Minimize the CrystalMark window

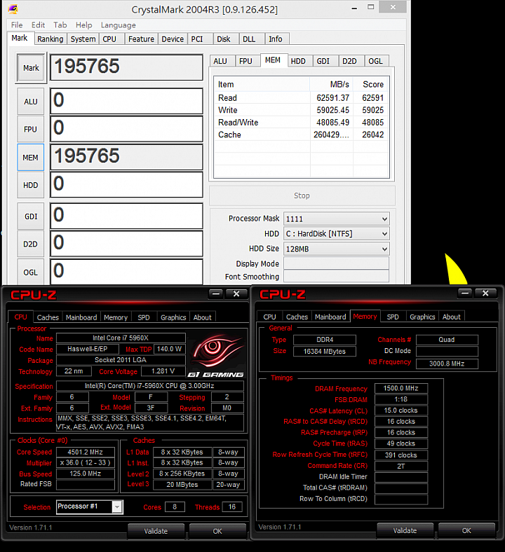coord(354,8)
